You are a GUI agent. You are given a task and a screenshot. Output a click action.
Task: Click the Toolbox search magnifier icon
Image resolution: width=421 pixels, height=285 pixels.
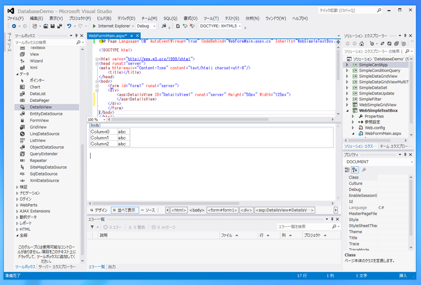pos(78,43)
